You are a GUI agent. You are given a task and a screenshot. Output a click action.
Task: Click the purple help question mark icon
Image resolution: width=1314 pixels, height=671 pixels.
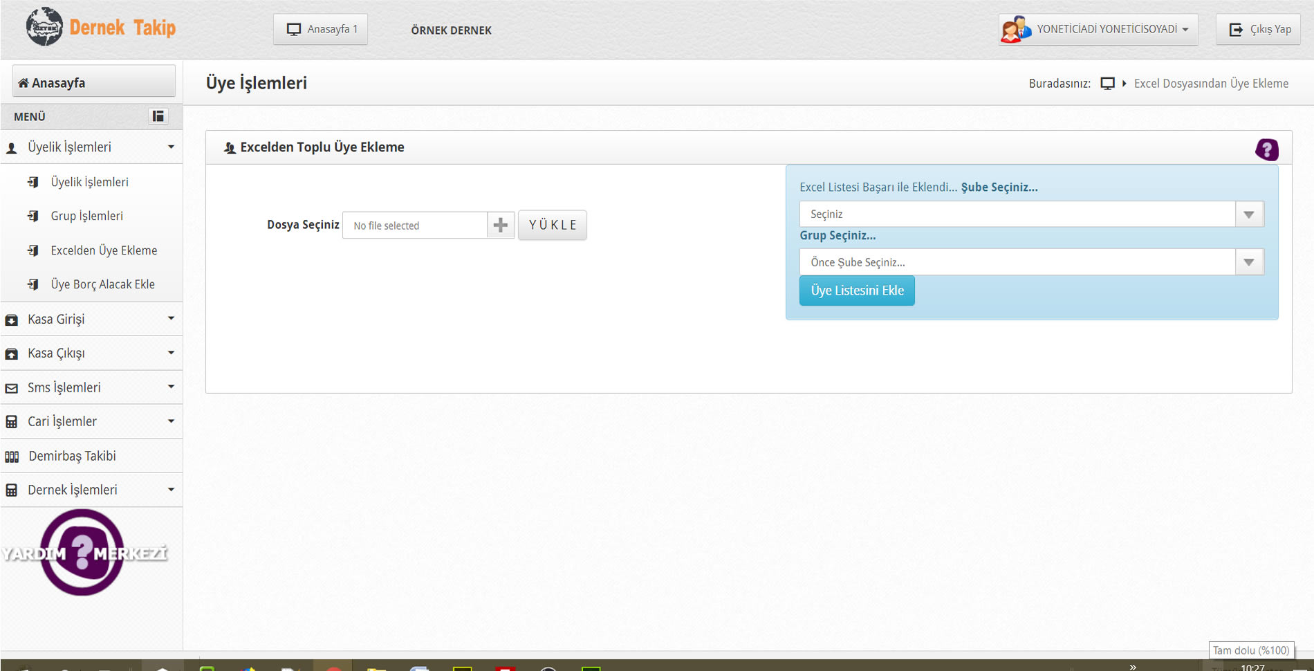coord(1266,149)
